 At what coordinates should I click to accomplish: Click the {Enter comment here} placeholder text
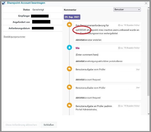tap(87, 54)
